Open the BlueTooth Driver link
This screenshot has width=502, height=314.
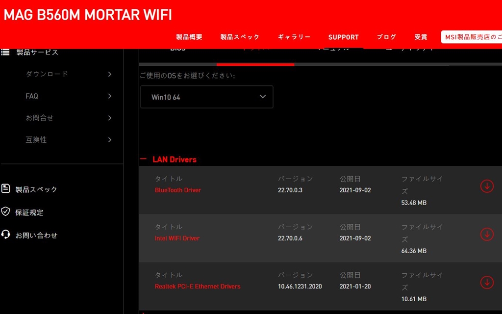[177, 190]
